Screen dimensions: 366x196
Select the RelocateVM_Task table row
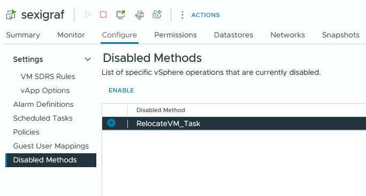(234, 123)
